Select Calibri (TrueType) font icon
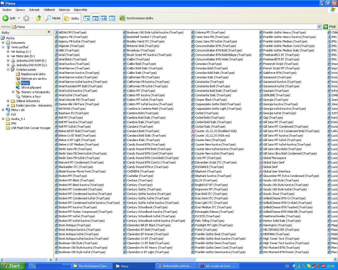Screen dimensions: 338x270 (125, 59)
